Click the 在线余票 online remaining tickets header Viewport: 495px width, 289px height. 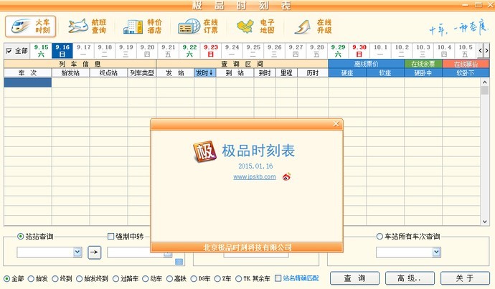pyautogui.click(x=423, y=64)
